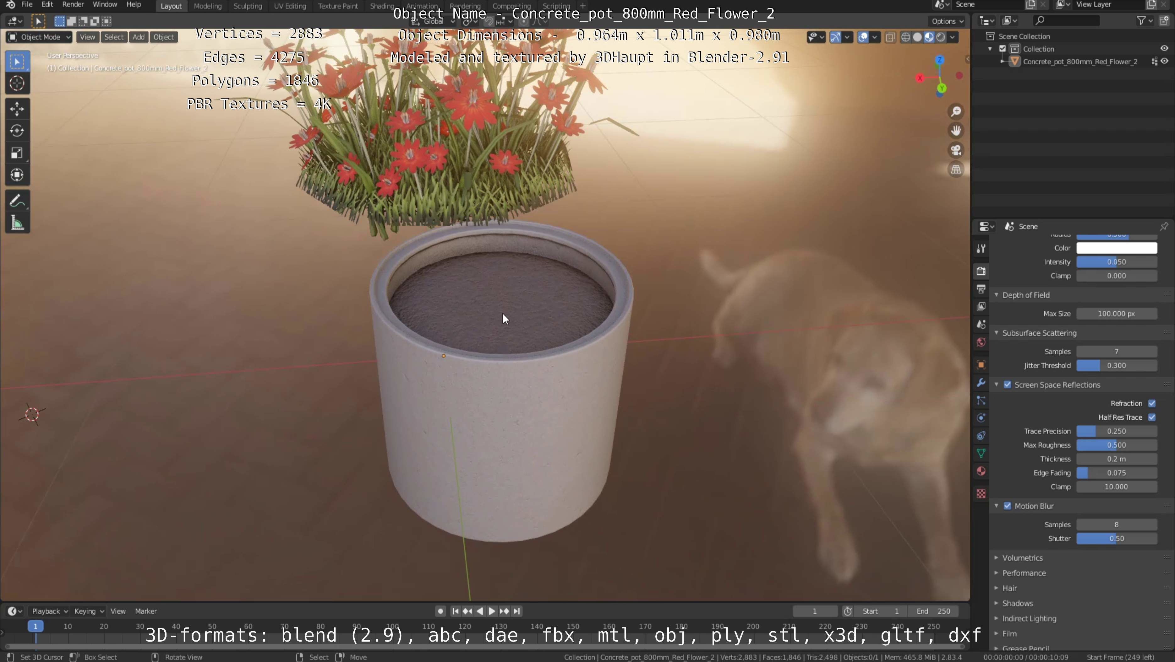The image size is (1175, 662).
Task: Open the Material properties tab icon
Action: coord(981,471)
